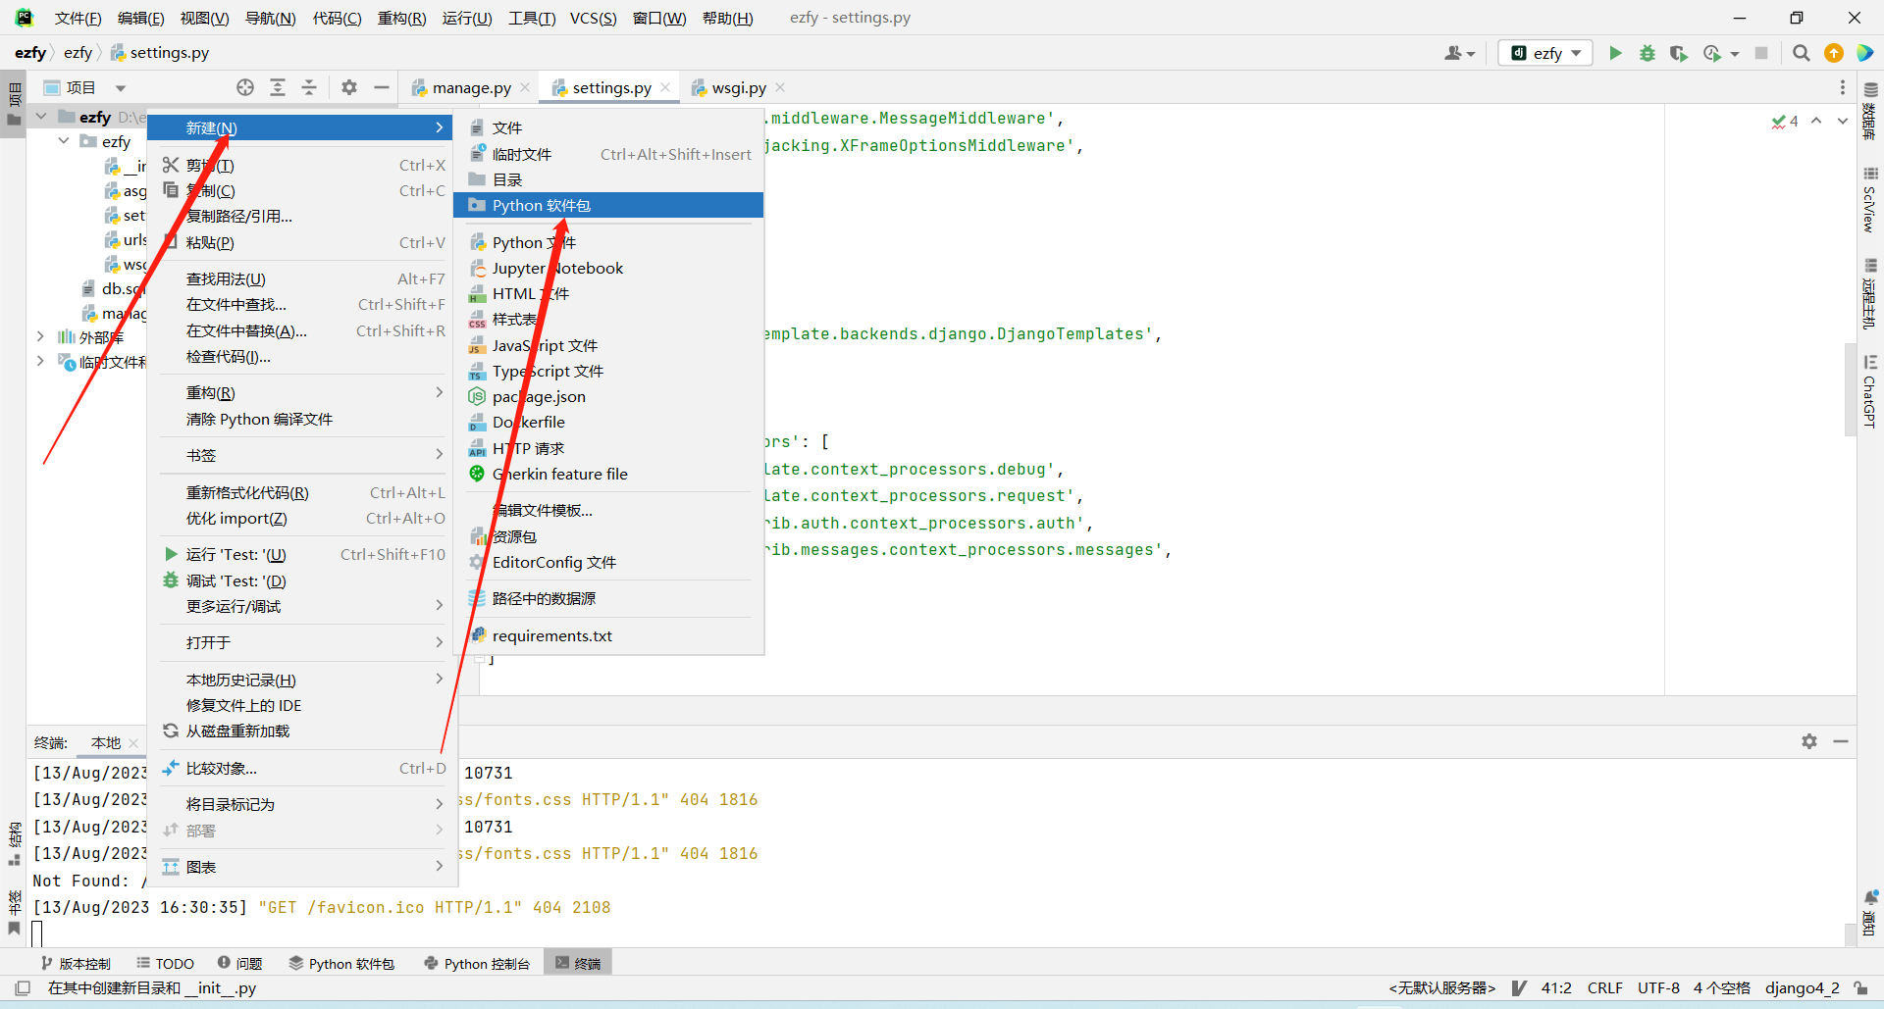Click the Debug bug icon in toolbar

[x=1648, y=53]
